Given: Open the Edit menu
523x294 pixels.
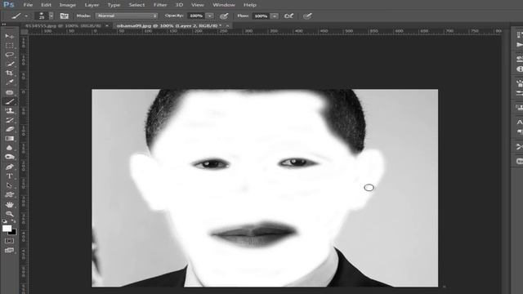Looking at the screenshot, I should tap(46, 5).
